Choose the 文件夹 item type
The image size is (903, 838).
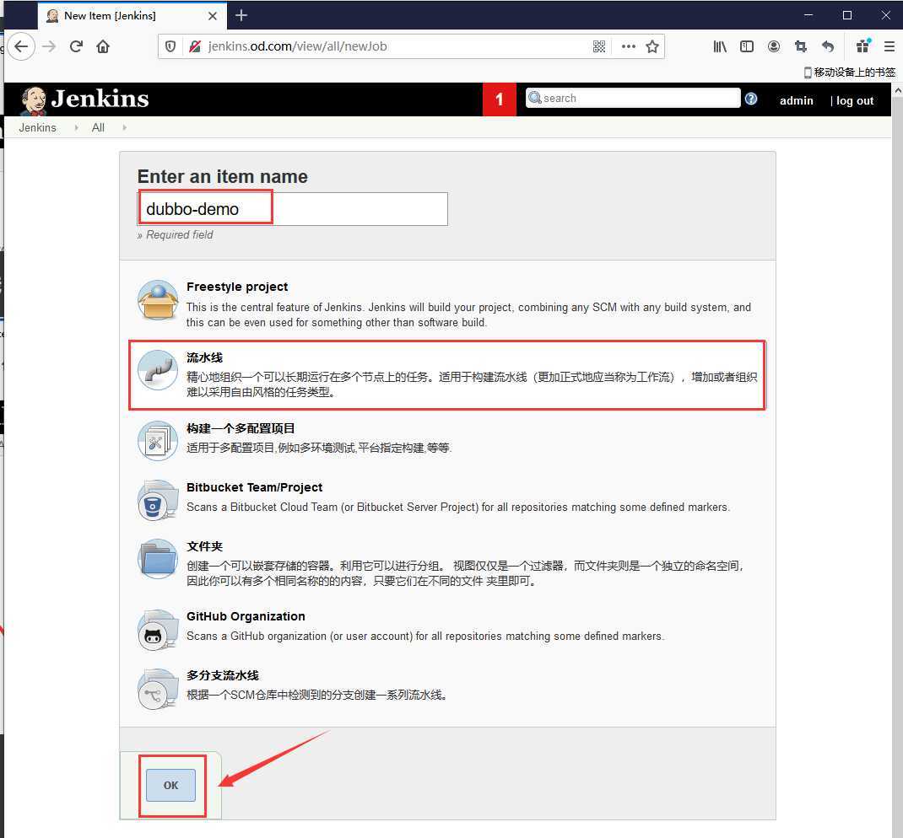447,564
